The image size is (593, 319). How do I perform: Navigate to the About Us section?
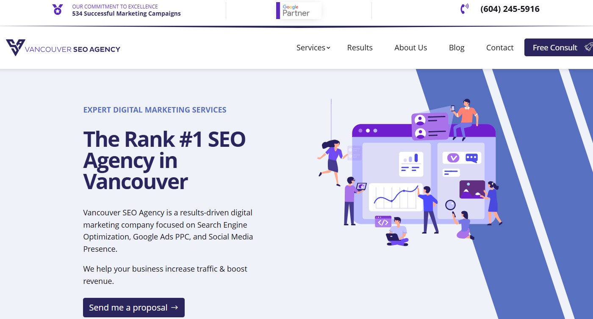point(410,47)
